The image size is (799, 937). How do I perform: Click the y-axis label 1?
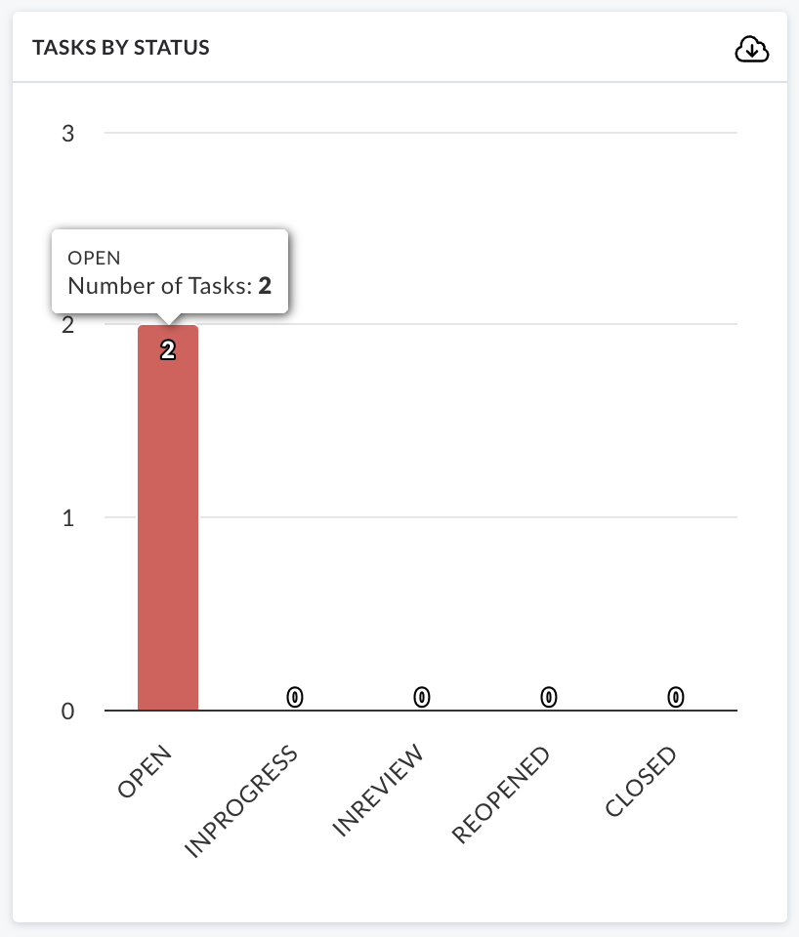pyautogui.click(x=67, y=518)
